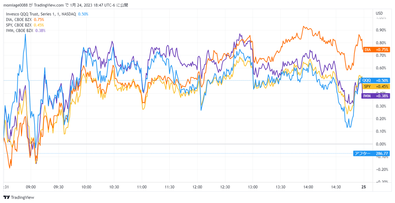Click the 25 date marker on time axis
Image resolution: width=395 pixels, height=203 pixels.
point(364,187)
